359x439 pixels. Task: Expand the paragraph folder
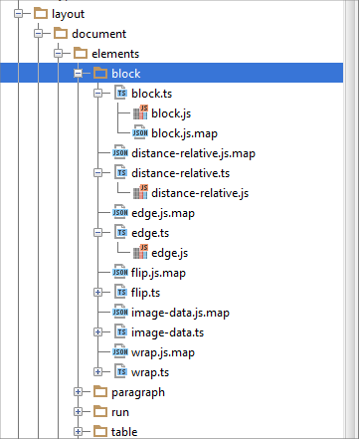point(78,392)
